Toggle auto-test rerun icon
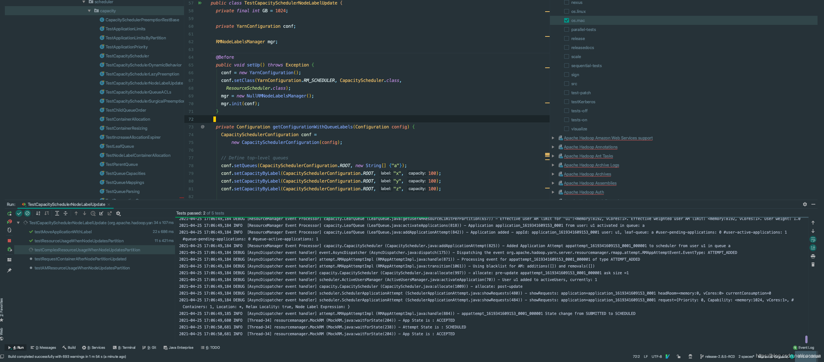Image resolution: width=824 pixels, height=362 pixels. (9, 230)
